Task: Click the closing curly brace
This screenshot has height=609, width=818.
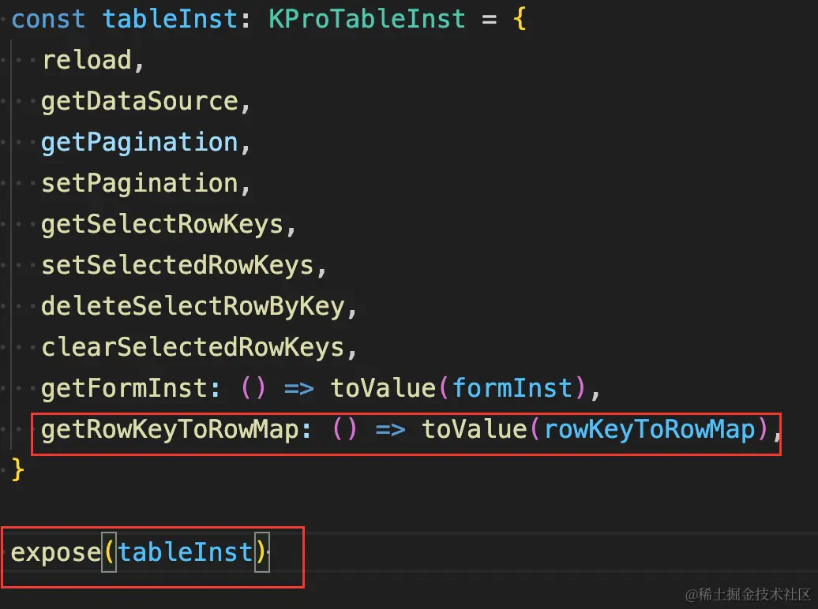Action: coord(19,471)
